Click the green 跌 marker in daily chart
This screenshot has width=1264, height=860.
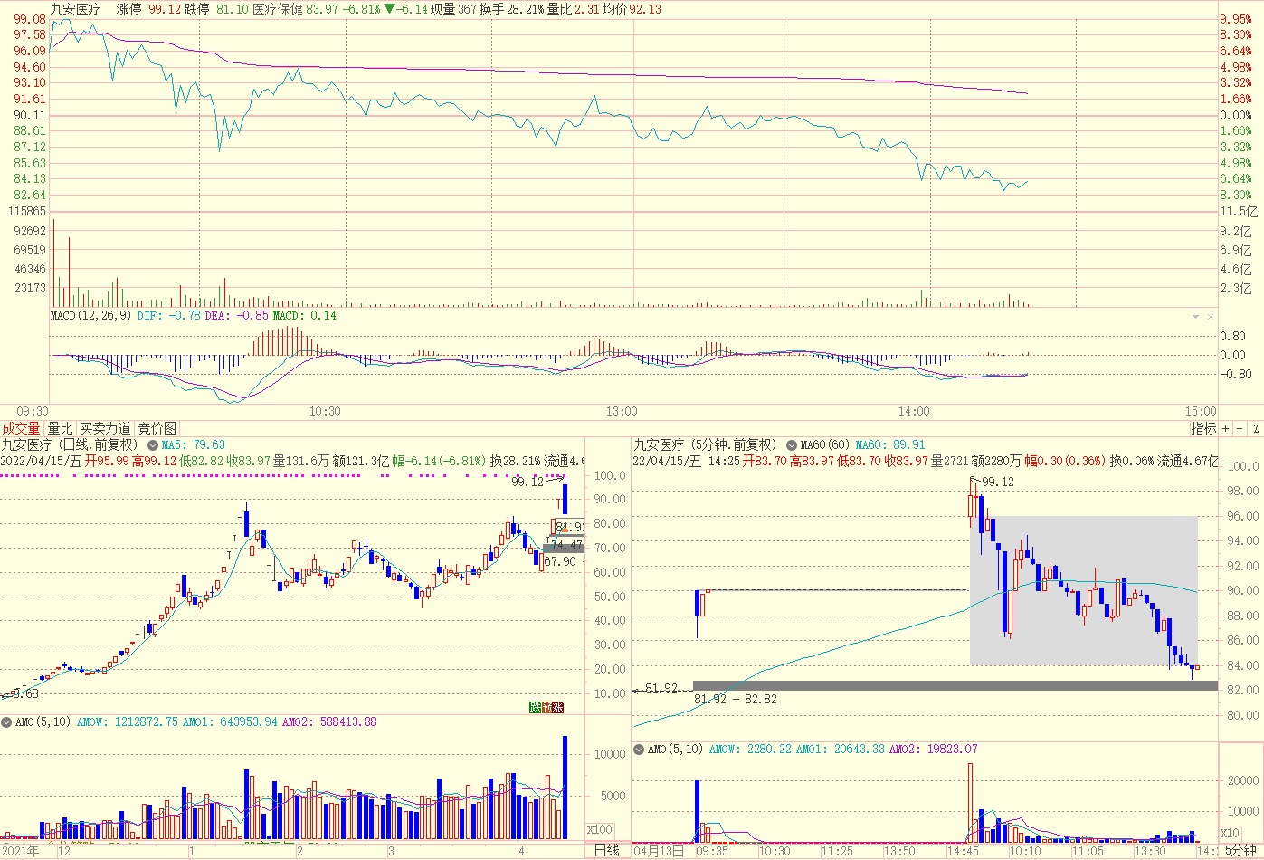click(535, 707)
